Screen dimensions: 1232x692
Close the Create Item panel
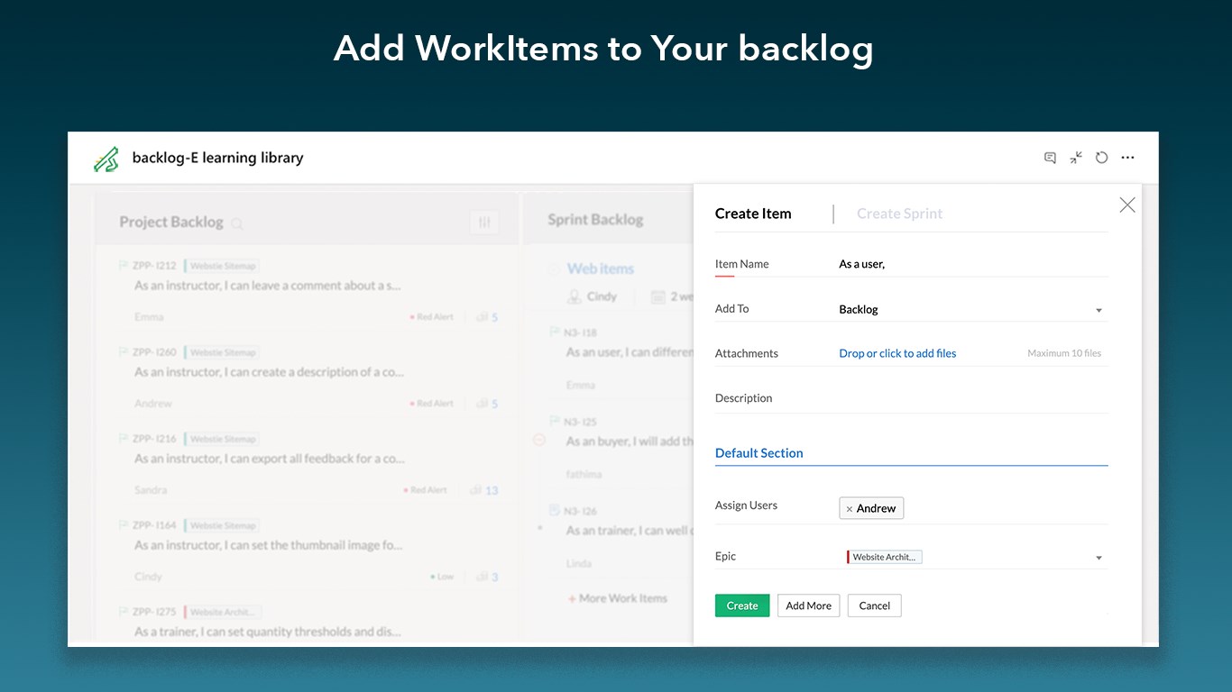tap(1127, 205)
